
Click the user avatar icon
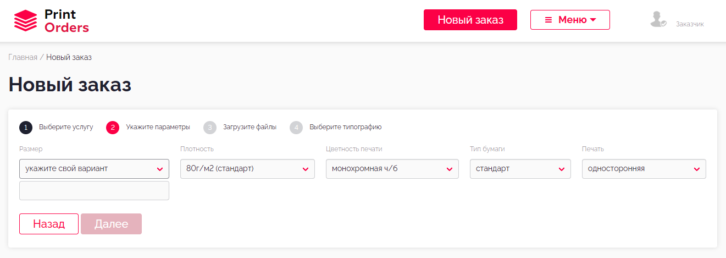tap(657, 20)
